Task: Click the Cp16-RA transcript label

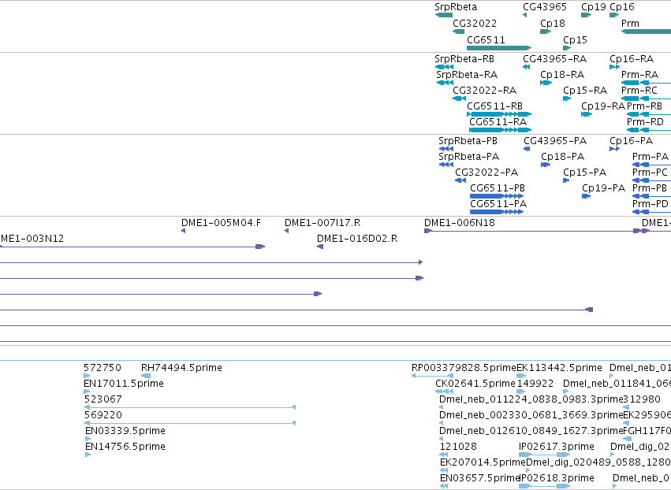Action: [632, 59]
